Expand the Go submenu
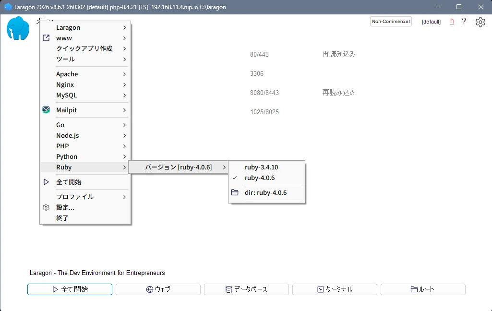The width and height of the screenshot is (492, 311). 85,125
